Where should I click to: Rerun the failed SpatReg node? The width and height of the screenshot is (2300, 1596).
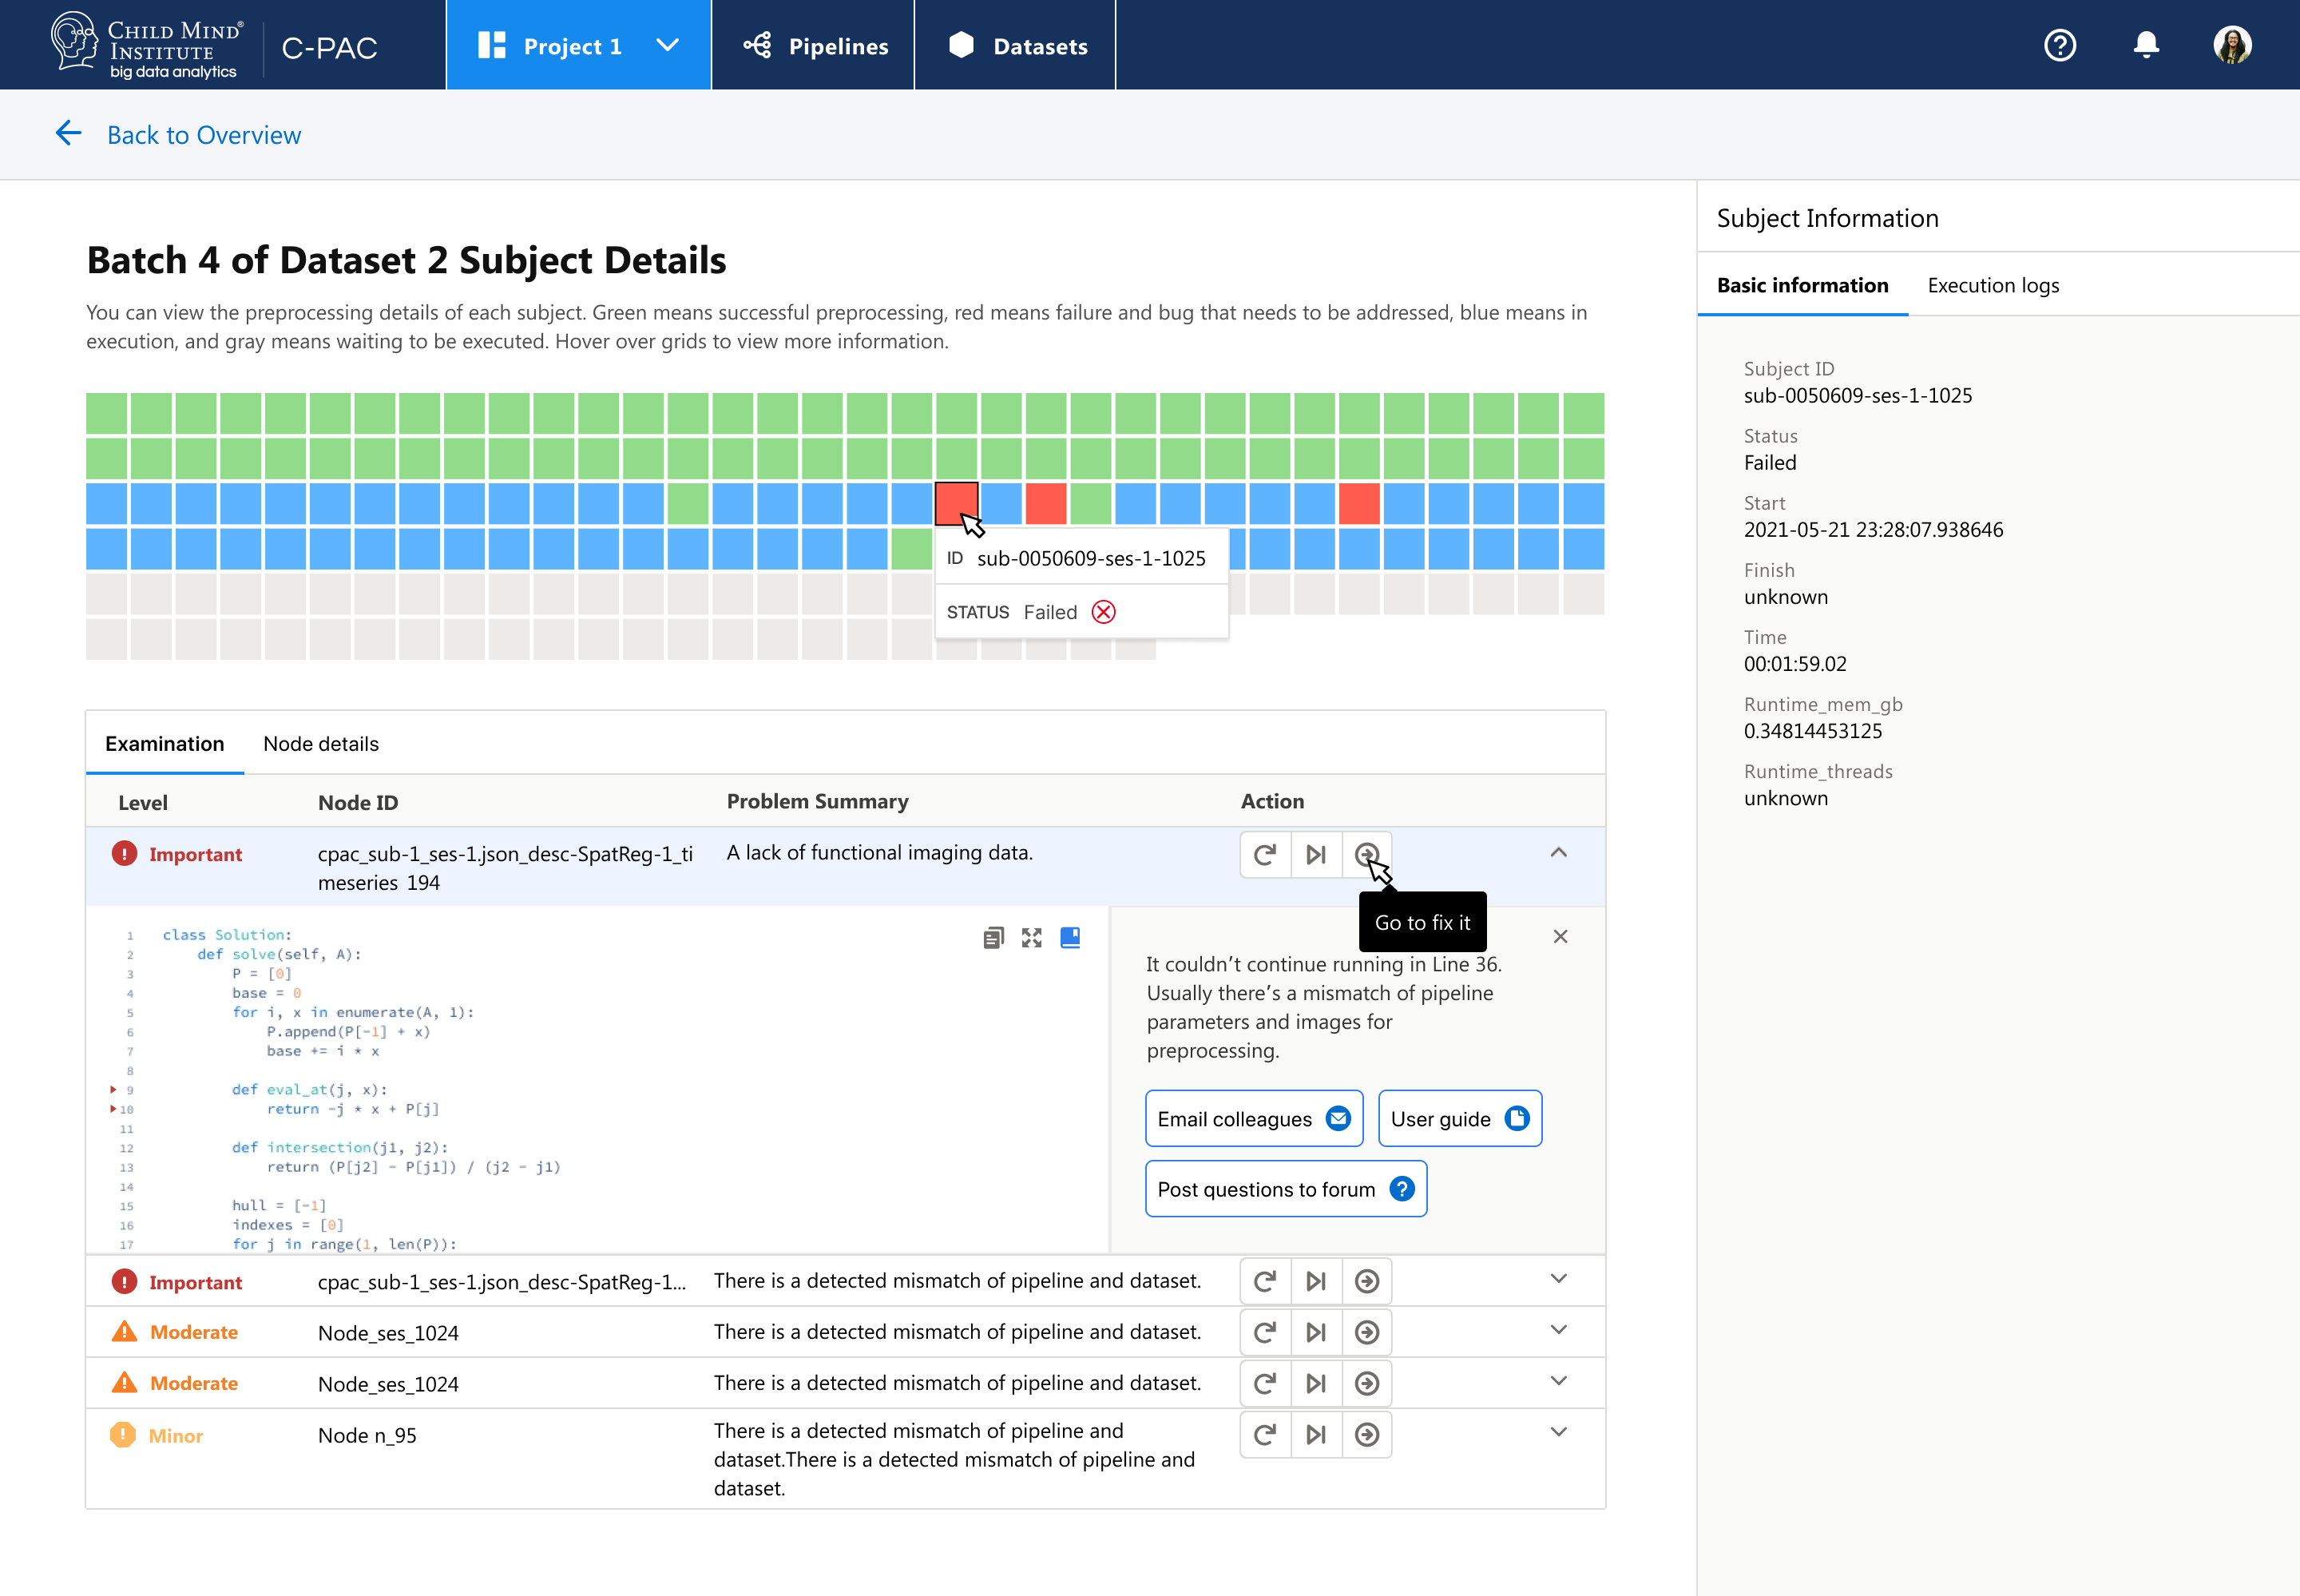click(x=1264, y=854)
